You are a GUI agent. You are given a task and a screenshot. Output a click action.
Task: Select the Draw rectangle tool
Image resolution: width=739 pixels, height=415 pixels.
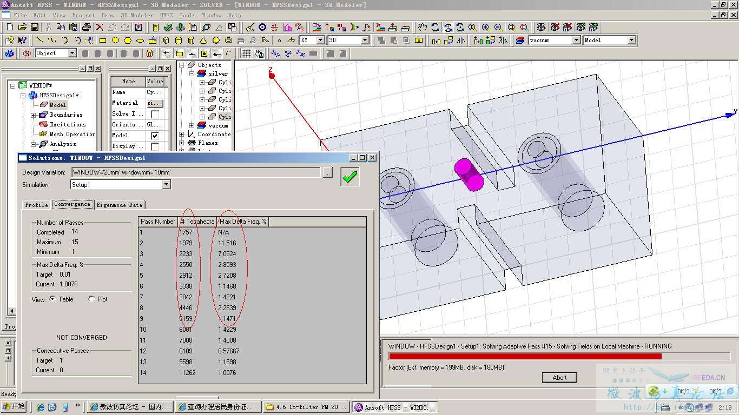click(x=103, y=40)
